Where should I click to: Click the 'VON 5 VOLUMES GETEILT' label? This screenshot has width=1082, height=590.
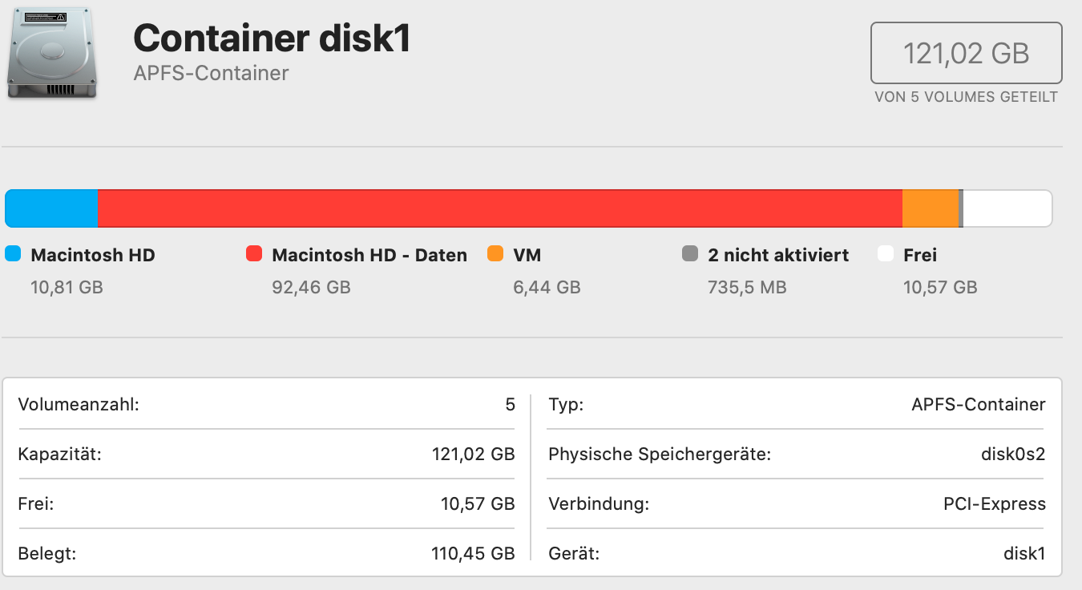[965, 96]
